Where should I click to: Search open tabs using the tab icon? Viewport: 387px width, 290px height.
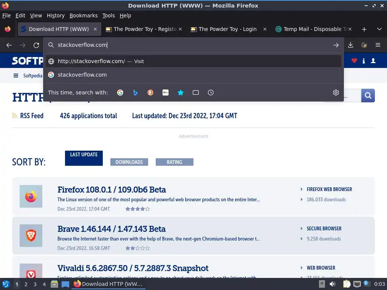point(196,93)
